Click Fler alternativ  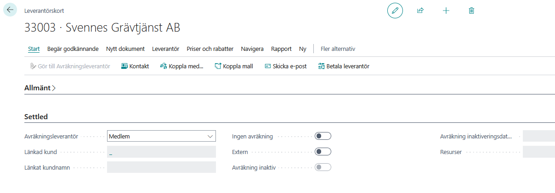(338, 49)
